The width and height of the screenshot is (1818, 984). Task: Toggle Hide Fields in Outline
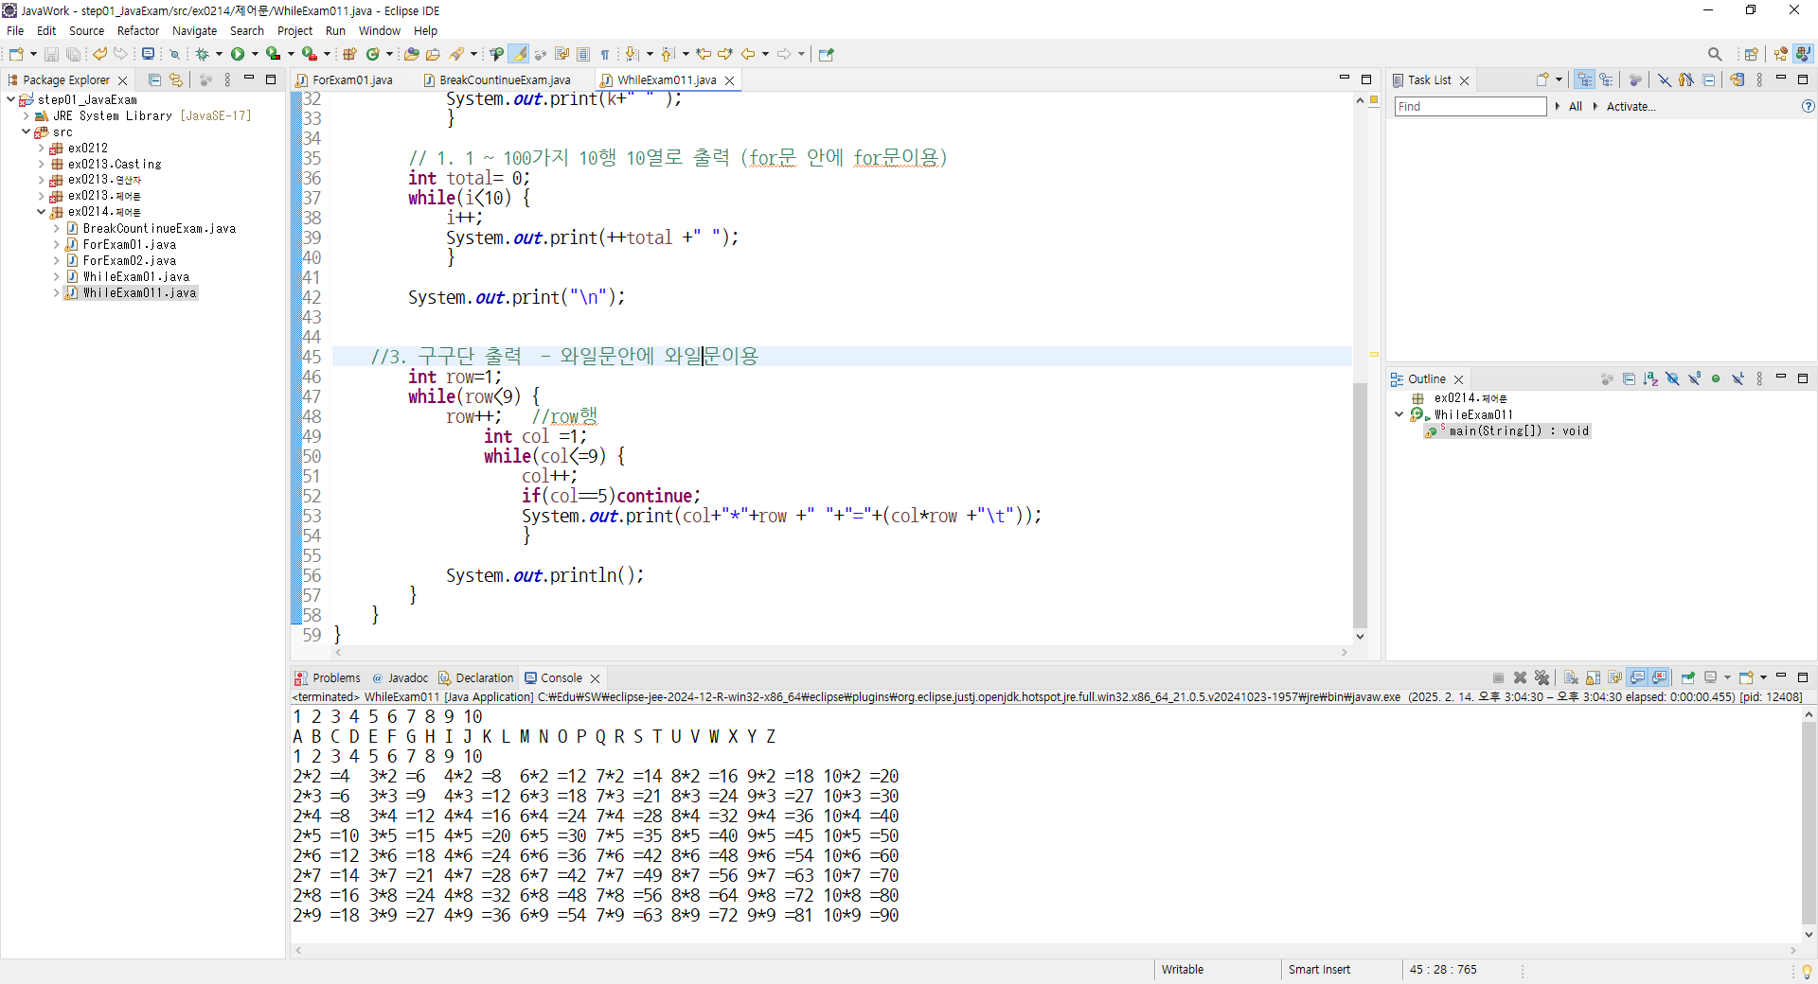pyautogui.click(x=1672, y=379)
